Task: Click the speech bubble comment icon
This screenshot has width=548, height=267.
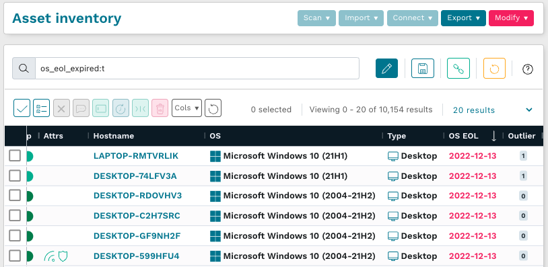Action: [81, 108]
